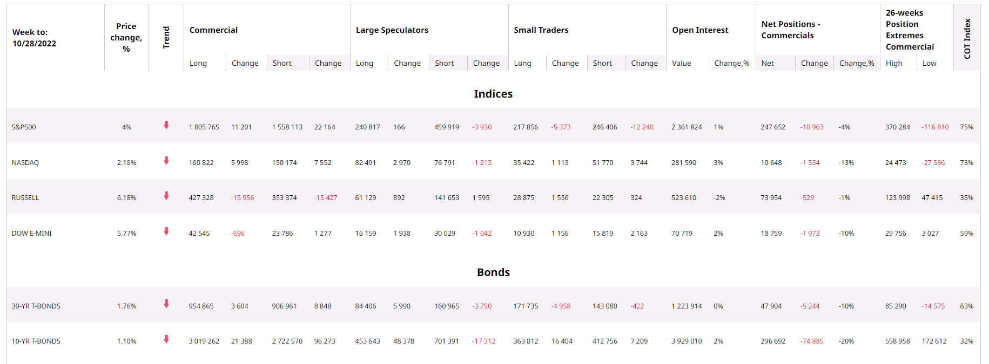Screen dimensions: 989x364
Task: Click the Indices section heading
Action: (493, 94)
